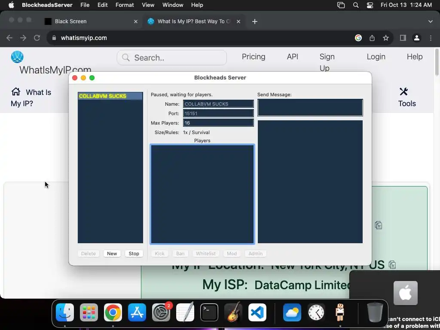440x330 pixels.
Task: Open the View menu
Action: point(148,5)
